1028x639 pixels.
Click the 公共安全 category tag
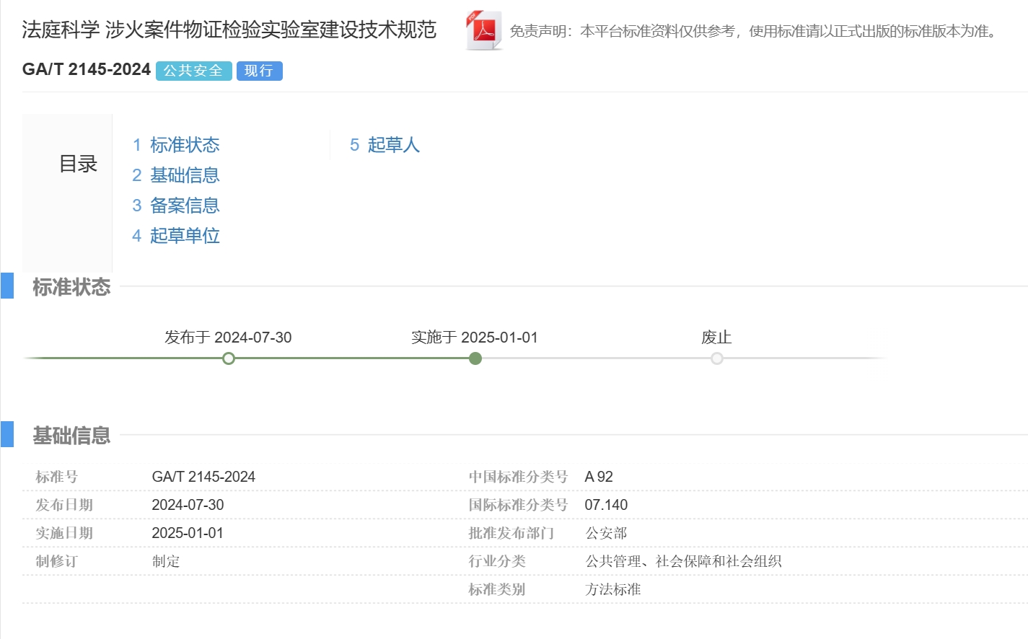click(x=193, y=71)
